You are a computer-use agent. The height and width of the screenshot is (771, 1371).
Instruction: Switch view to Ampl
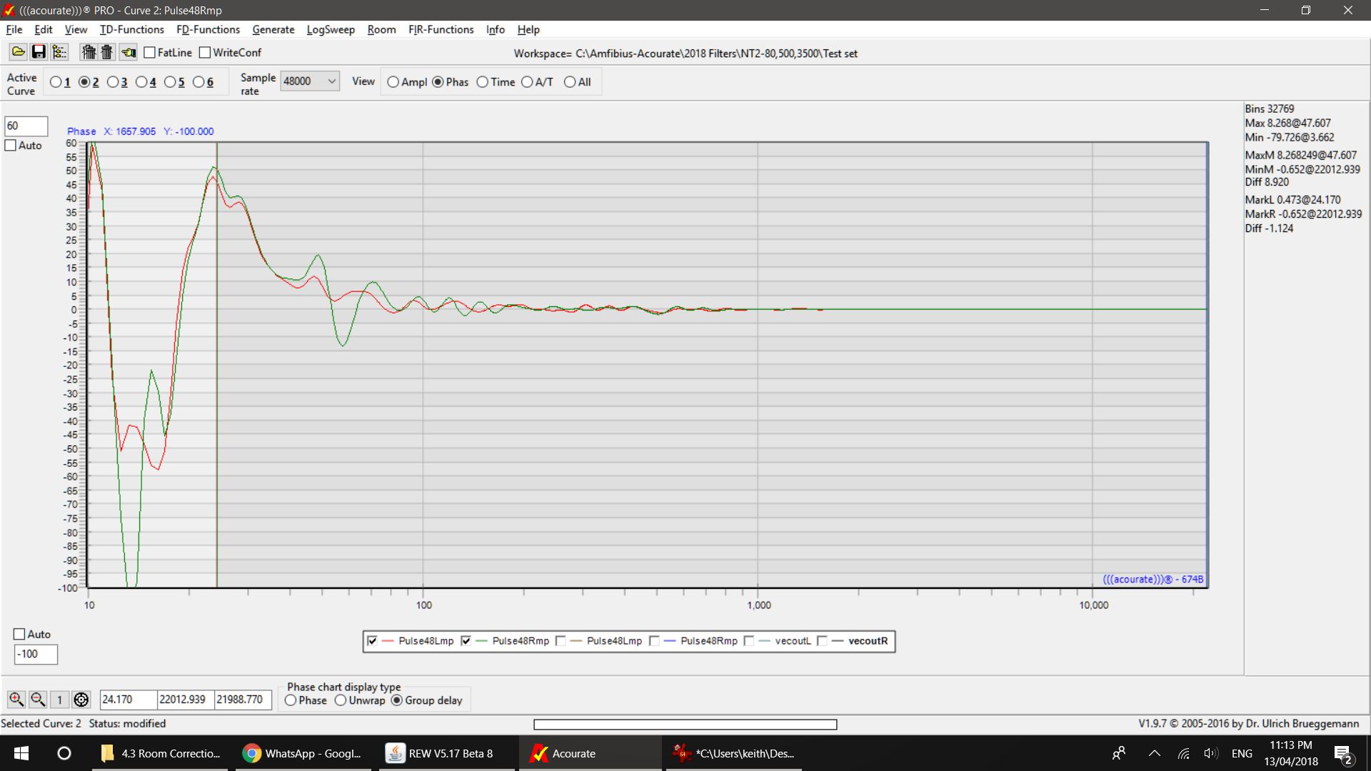coord(393,82)
